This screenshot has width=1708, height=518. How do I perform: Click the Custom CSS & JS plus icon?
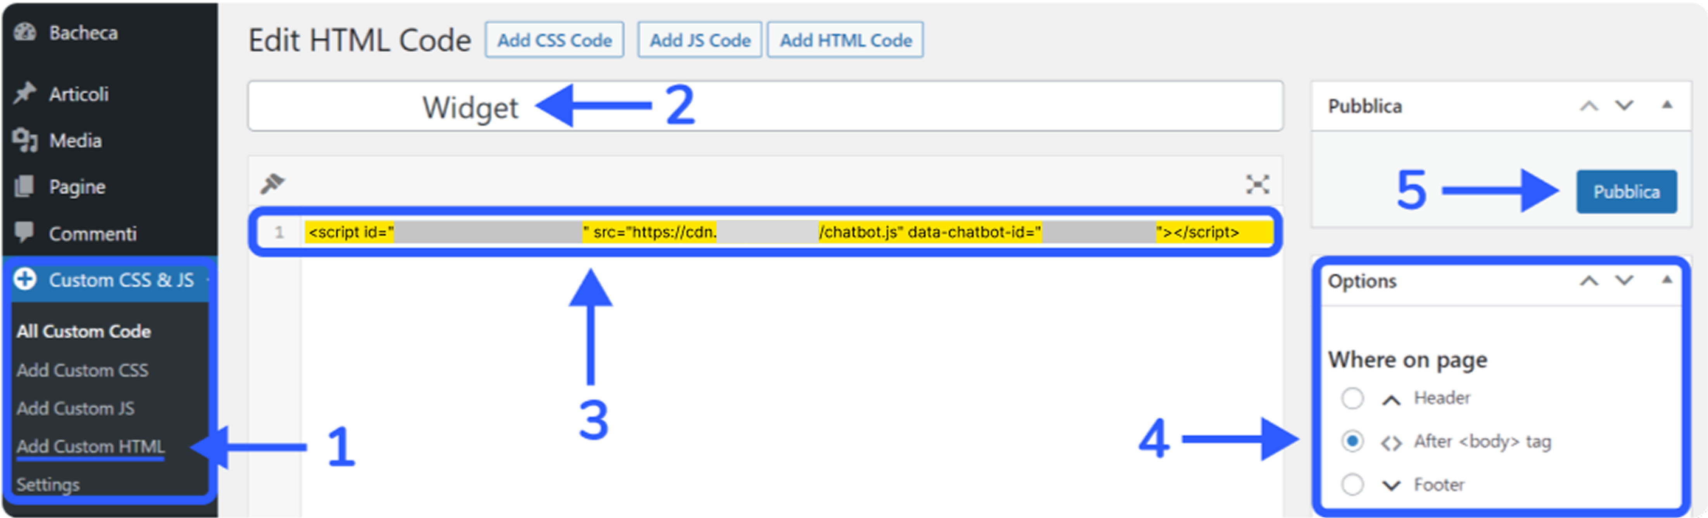(24, 279)
